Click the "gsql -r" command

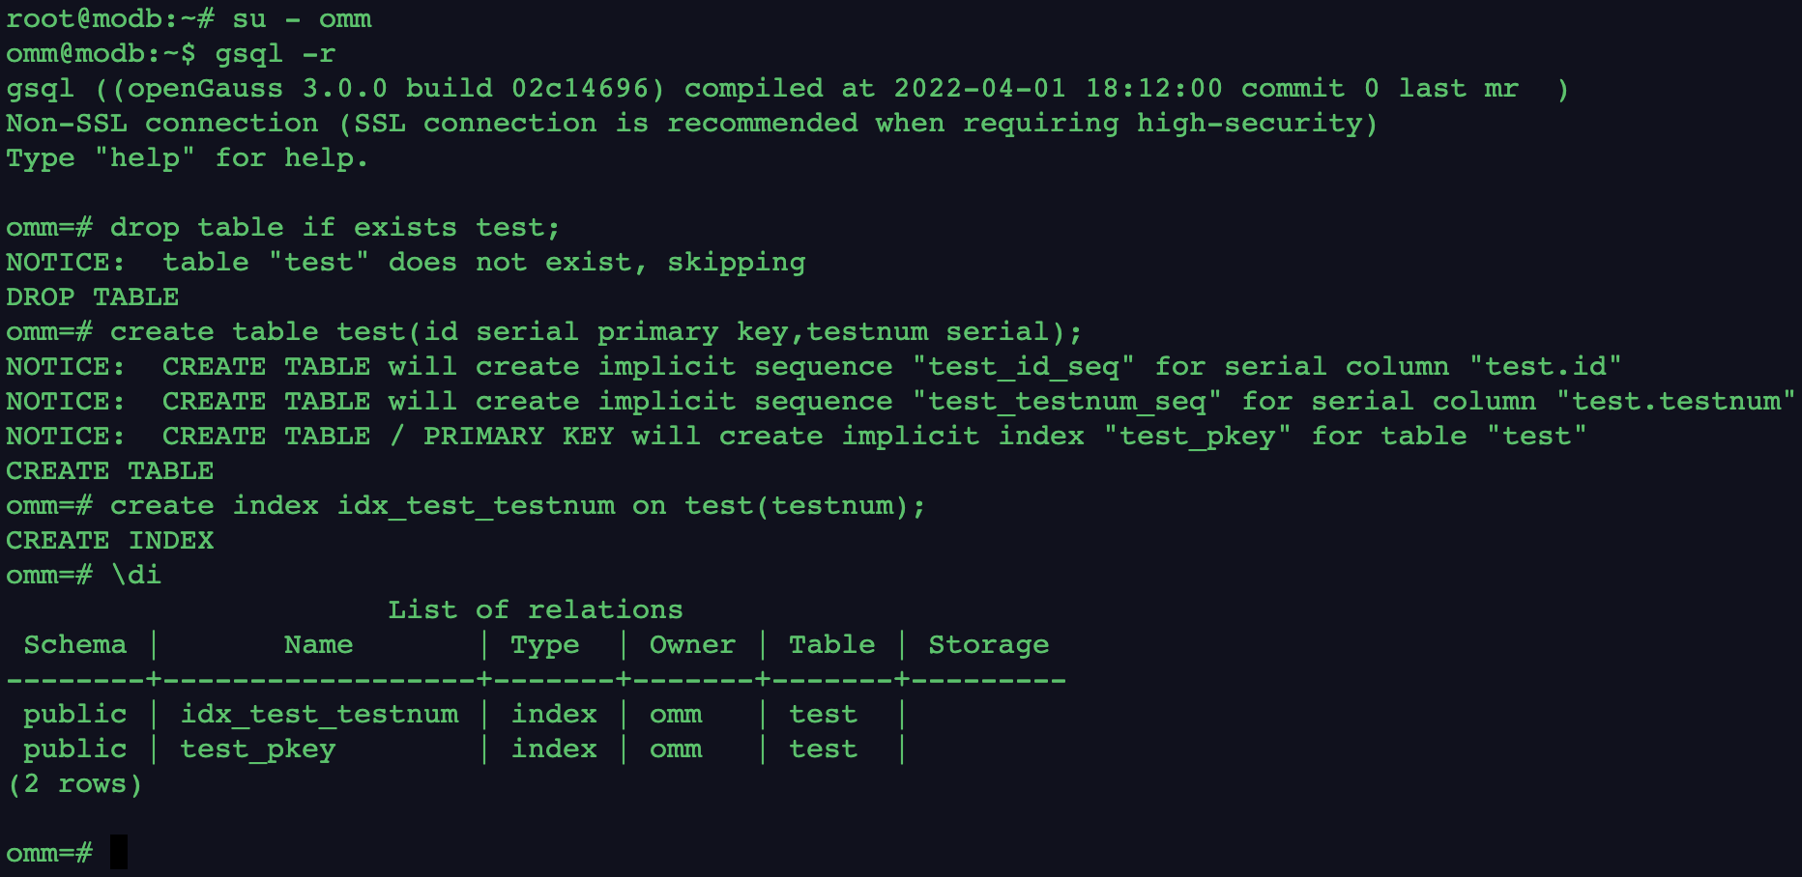point(275,53)
